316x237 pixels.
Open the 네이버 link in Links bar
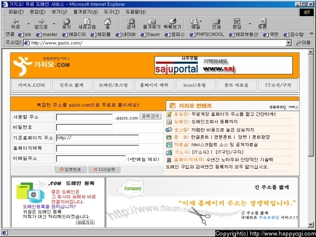coord(126,35)
